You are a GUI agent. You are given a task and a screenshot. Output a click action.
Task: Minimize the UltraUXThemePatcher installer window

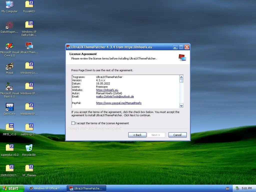[x=175, y=47]
